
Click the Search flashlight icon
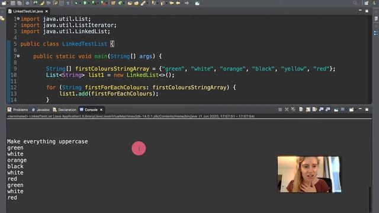pyautogui.click(x=143, y=3)
